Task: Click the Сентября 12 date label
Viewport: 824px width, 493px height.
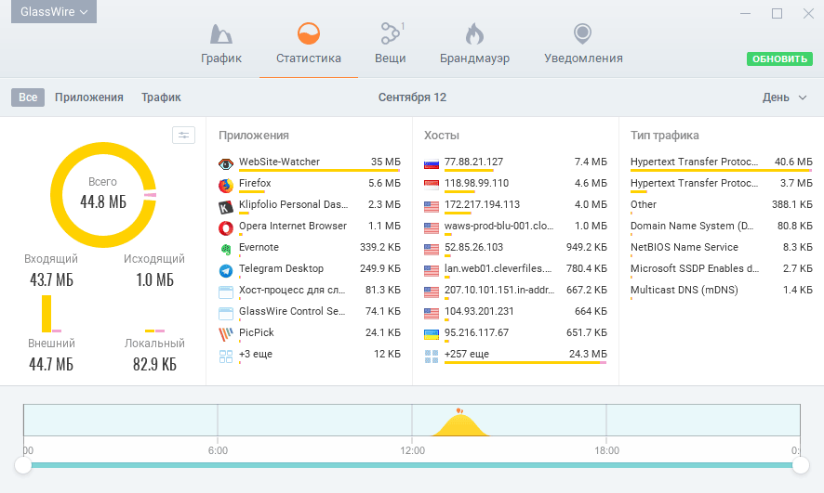Action: [412, 97]
